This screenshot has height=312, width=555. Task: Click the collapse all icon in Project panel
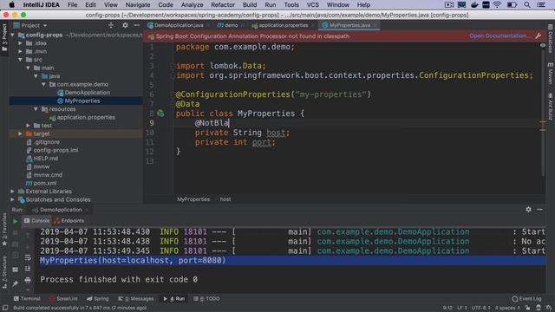pyautogui.click(x=111, y=25)
